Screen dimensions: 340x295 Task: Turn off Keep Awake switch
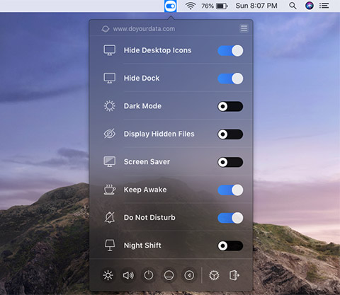(230, 190)
